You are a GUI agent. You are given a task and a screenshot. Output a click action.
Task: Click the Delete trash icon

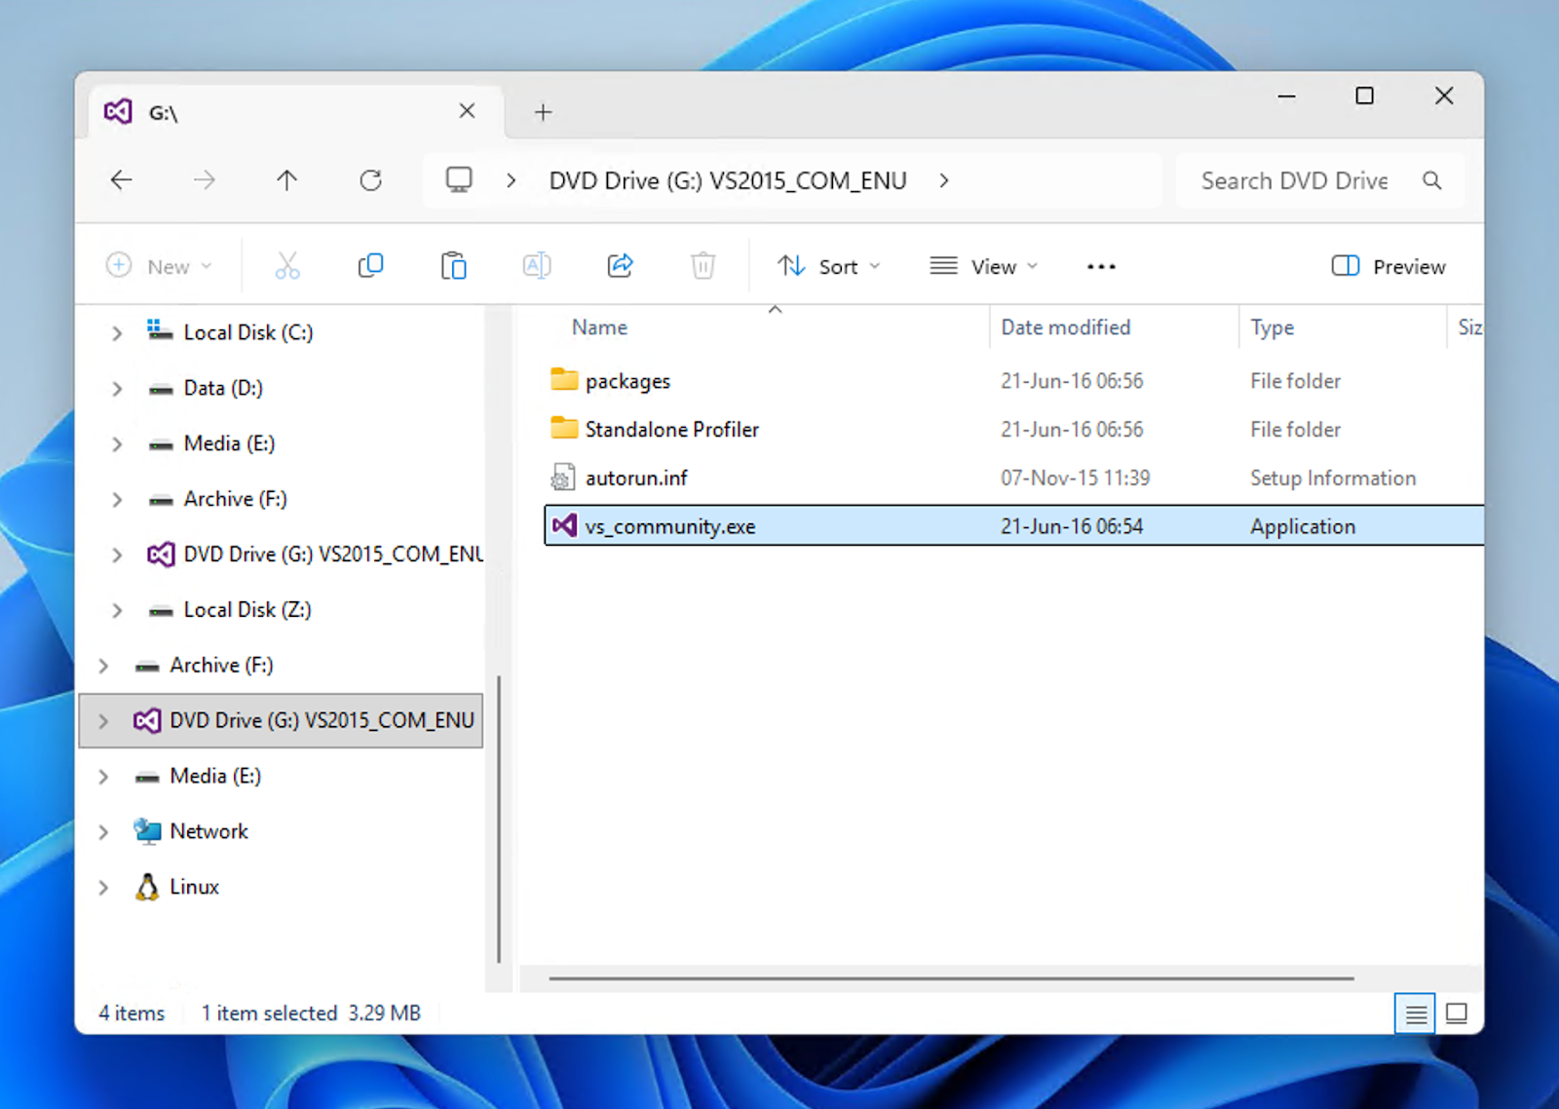(x=703, y=266)
